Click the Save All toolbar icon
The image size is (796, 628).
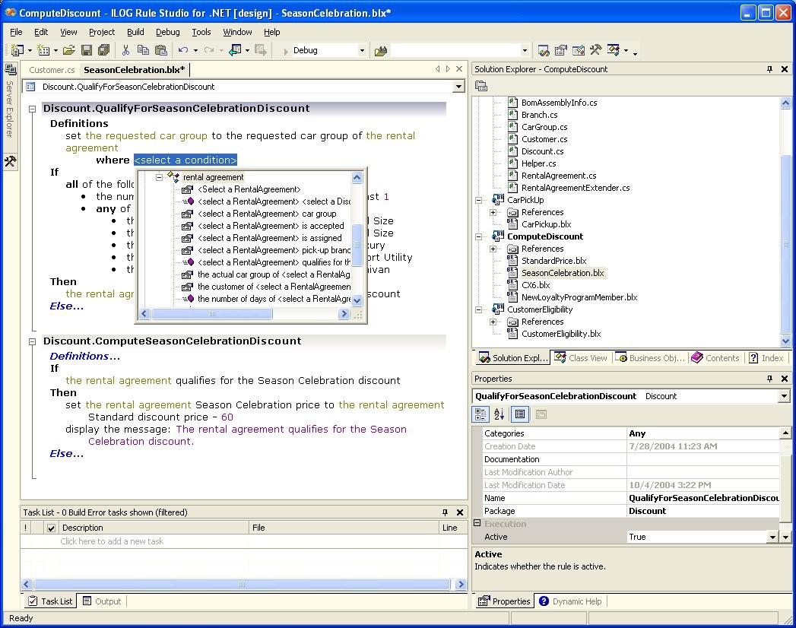(x=103, y=50)
